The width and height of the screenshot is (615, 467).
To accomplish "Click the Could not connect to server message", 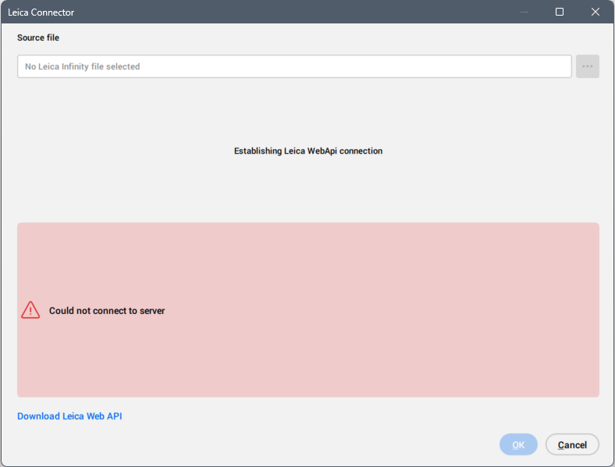I will point(107,311).
